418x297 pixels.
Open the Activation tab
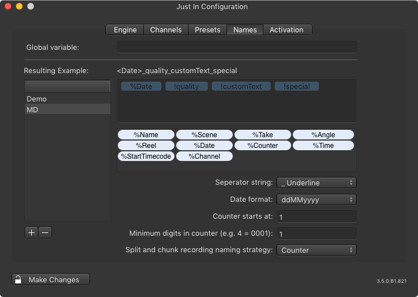coord(287,29)
